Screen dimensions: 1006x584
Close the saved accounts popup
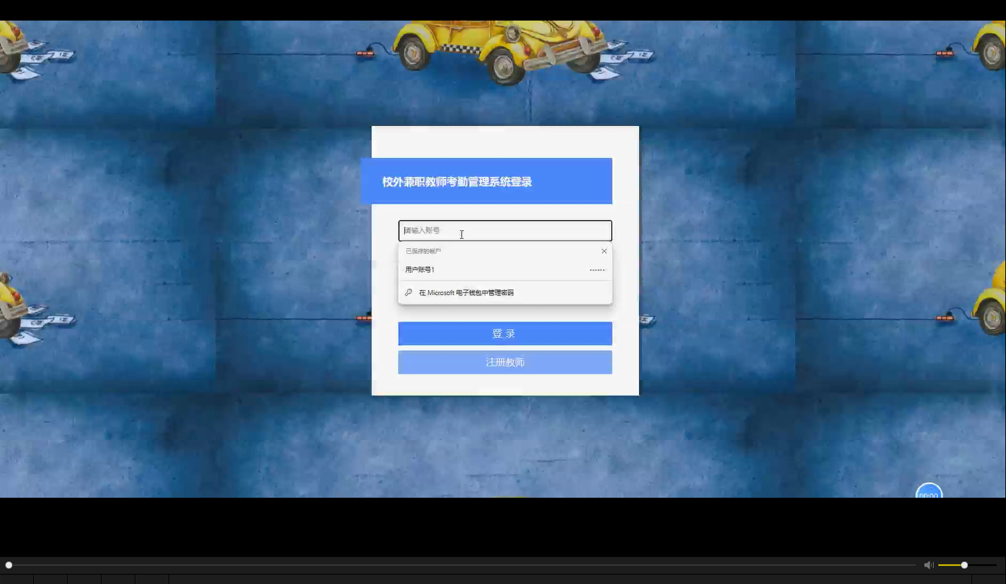click(604, 251)
